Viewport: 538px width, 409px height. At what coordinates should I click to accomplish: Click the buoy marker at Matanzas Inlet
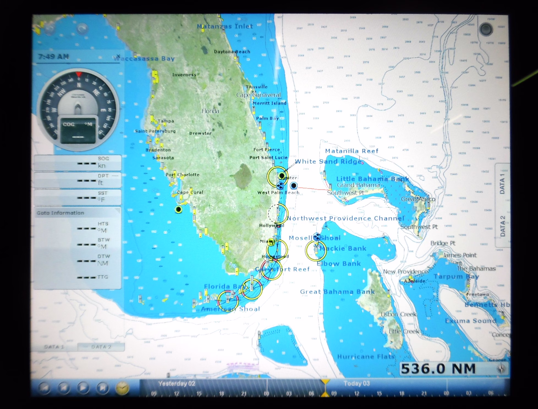(202, 29)
